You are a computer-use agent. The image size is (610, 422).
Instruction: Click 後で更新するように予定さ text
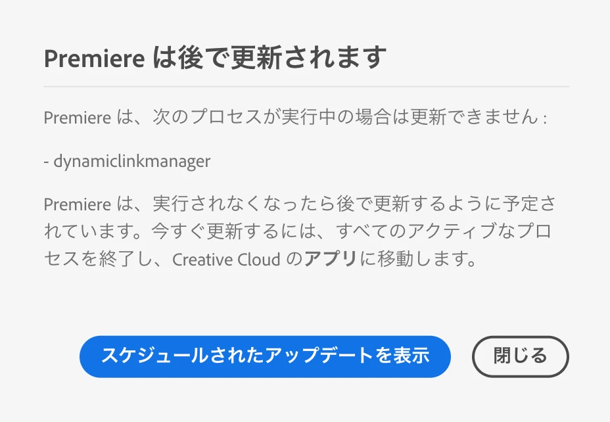[446, 203]
